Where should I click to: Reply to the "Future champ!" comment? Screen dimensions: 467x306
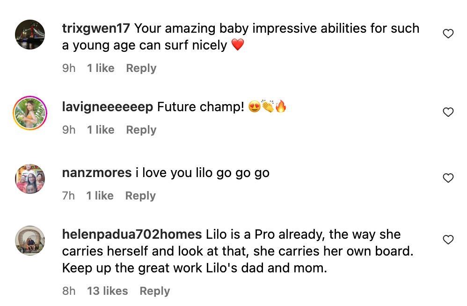(141, 130)
